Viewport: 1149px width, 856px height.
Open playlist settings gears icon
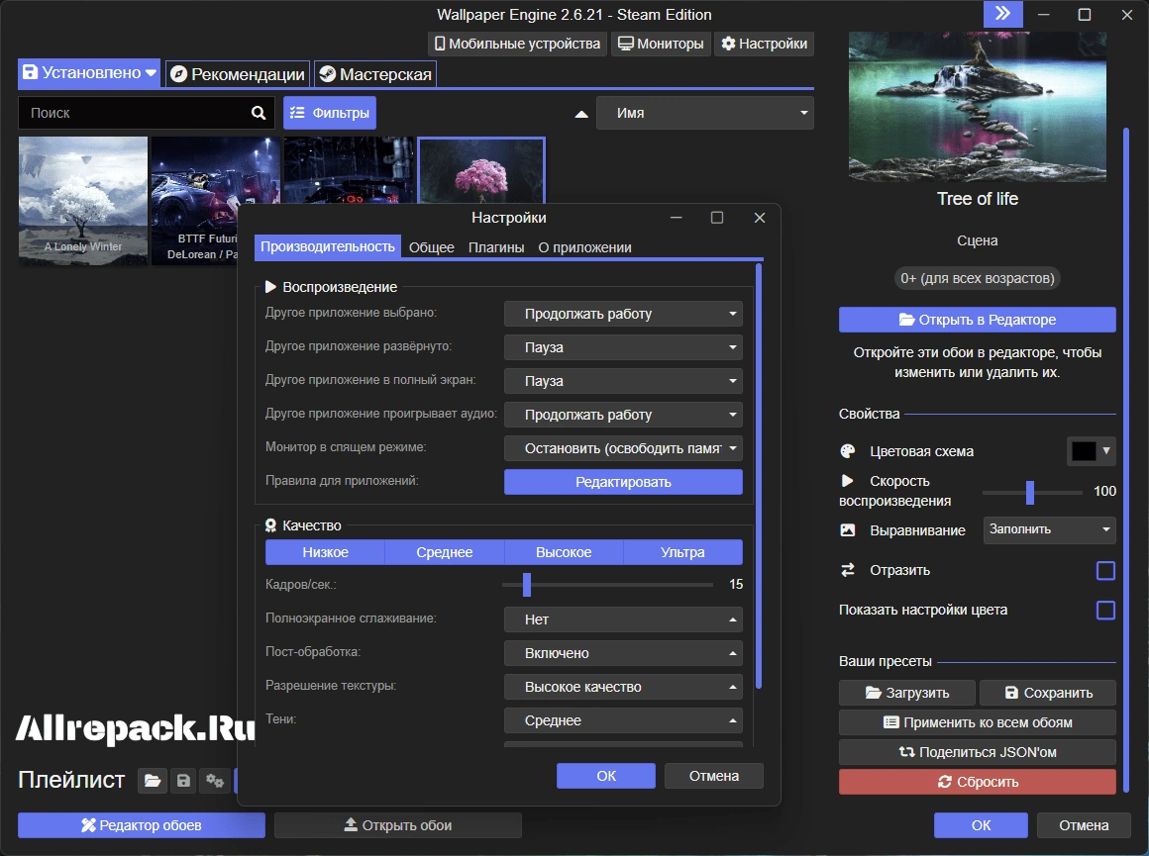tap(215, 781)
